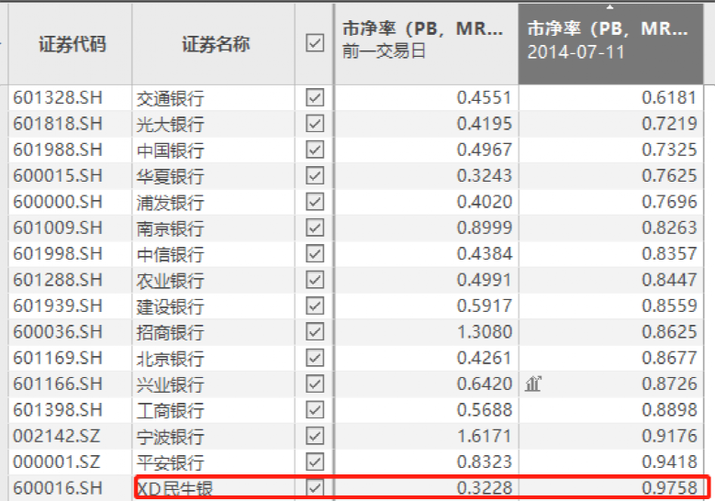Toggle the 招商银行 row checkbox
The height and width of the screenshot is (501, 715).
(x=315, y=331)
